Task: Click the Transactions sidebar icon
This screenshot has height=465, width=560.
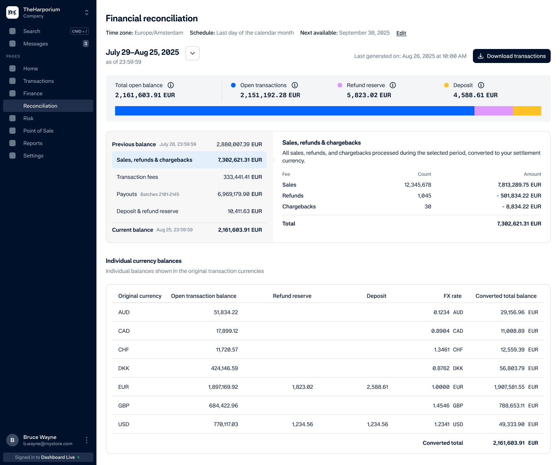Action: [12, 81]
